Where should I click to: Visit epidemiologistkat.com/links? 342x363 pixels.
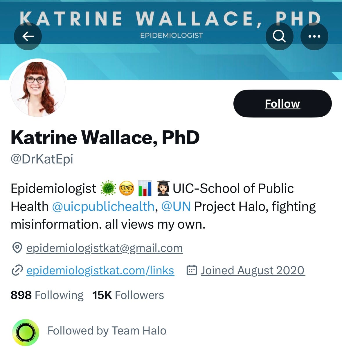[100, 271]
